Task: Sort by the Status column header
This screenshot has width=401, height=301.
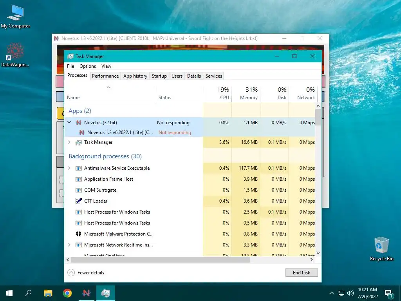Action: click(179, 93)
